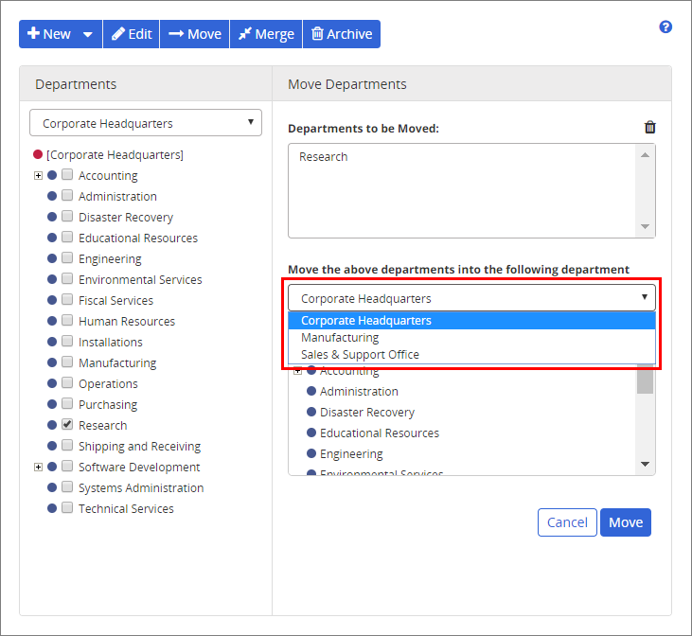Screen dimensions: 692x636
Task: Click the New plus button
Action: (x=48, y=34)
